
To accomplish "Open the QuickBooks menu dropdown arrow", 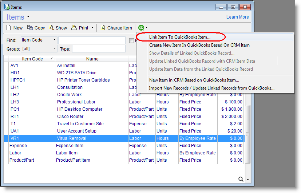I will click(x=147, y=28).
